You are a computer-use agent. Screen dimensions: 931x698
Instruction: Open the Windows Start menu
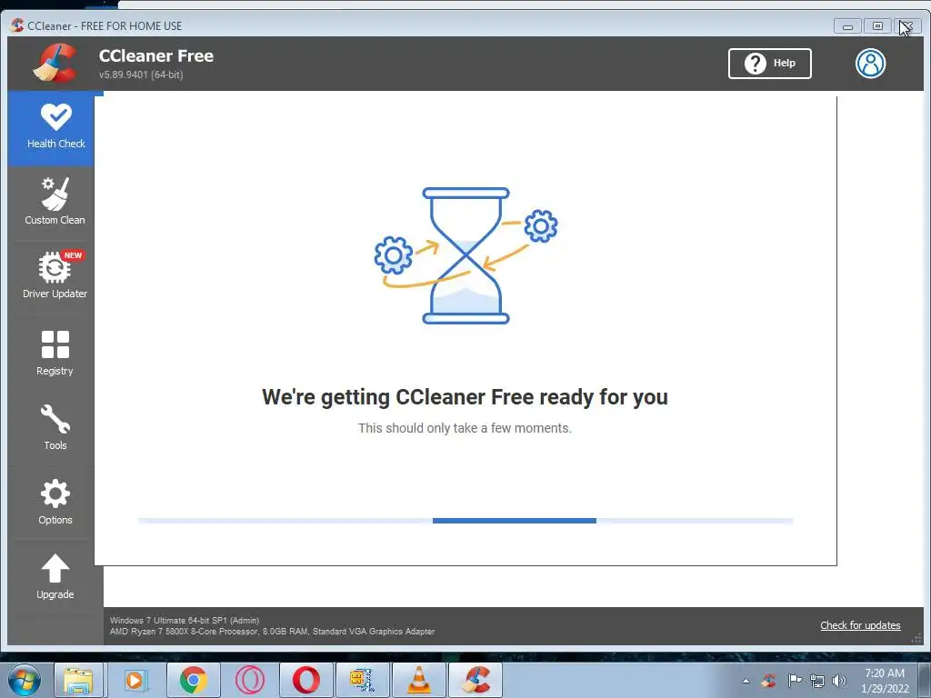point(25,680)
